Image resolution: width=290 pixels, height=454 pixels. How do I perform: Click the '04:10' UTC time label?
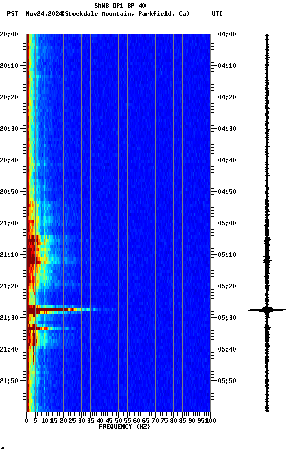click(227, 66)
